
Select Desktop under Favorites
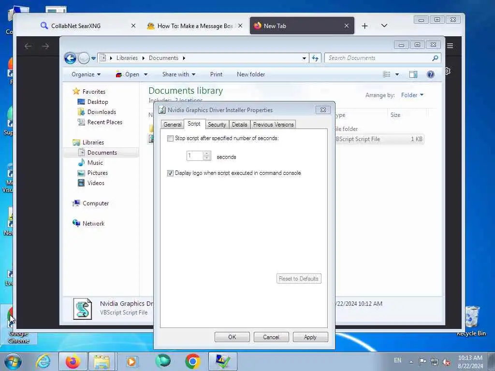(x=98, y=102)
